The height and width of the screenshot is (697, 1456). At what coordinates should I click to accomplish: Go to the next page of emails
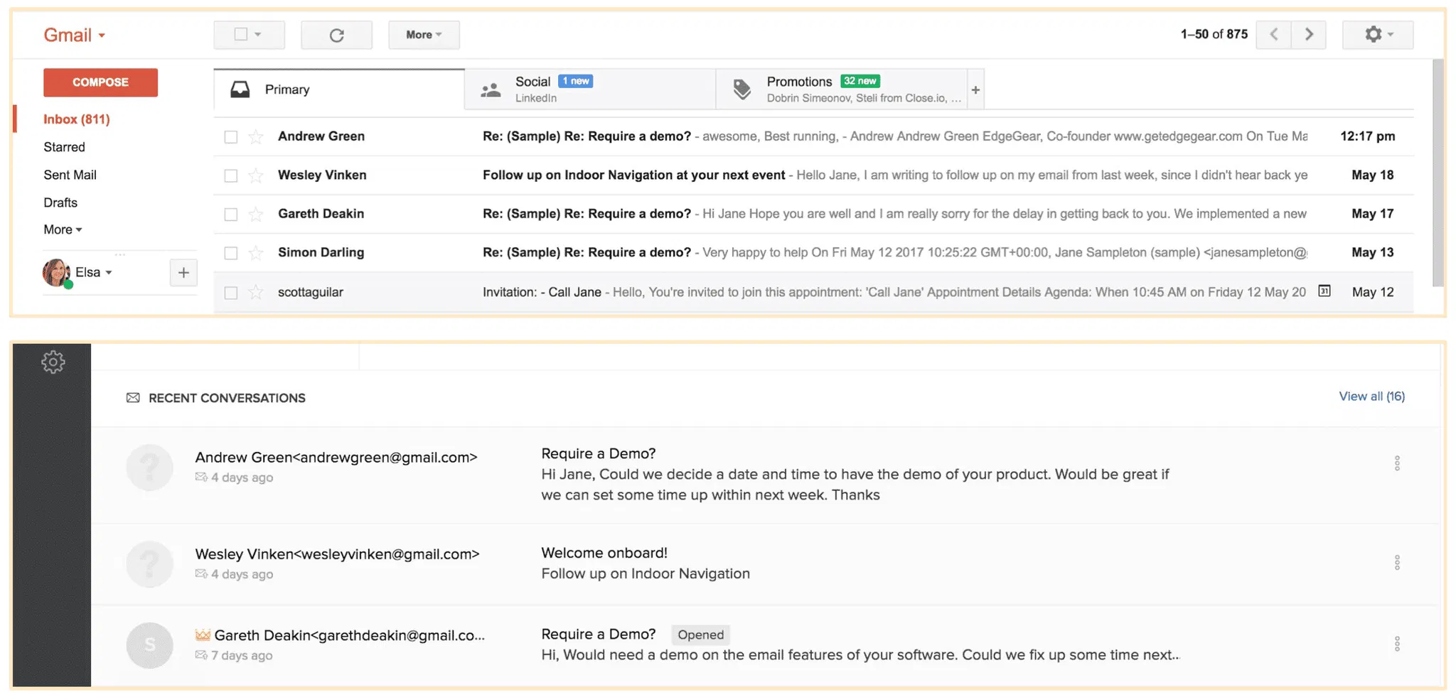click(1309, 35)
